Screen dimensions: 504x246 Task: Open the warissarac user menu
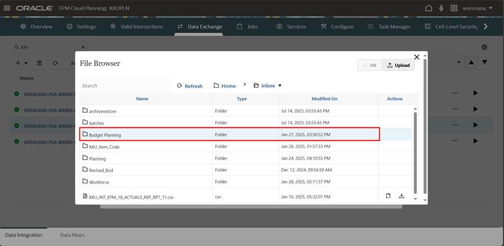477,8
